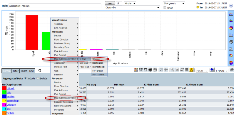The width and height of the screenshot is (236, 115).
Task: Select the 3D area chart icon
Action: tap(231, 28)
